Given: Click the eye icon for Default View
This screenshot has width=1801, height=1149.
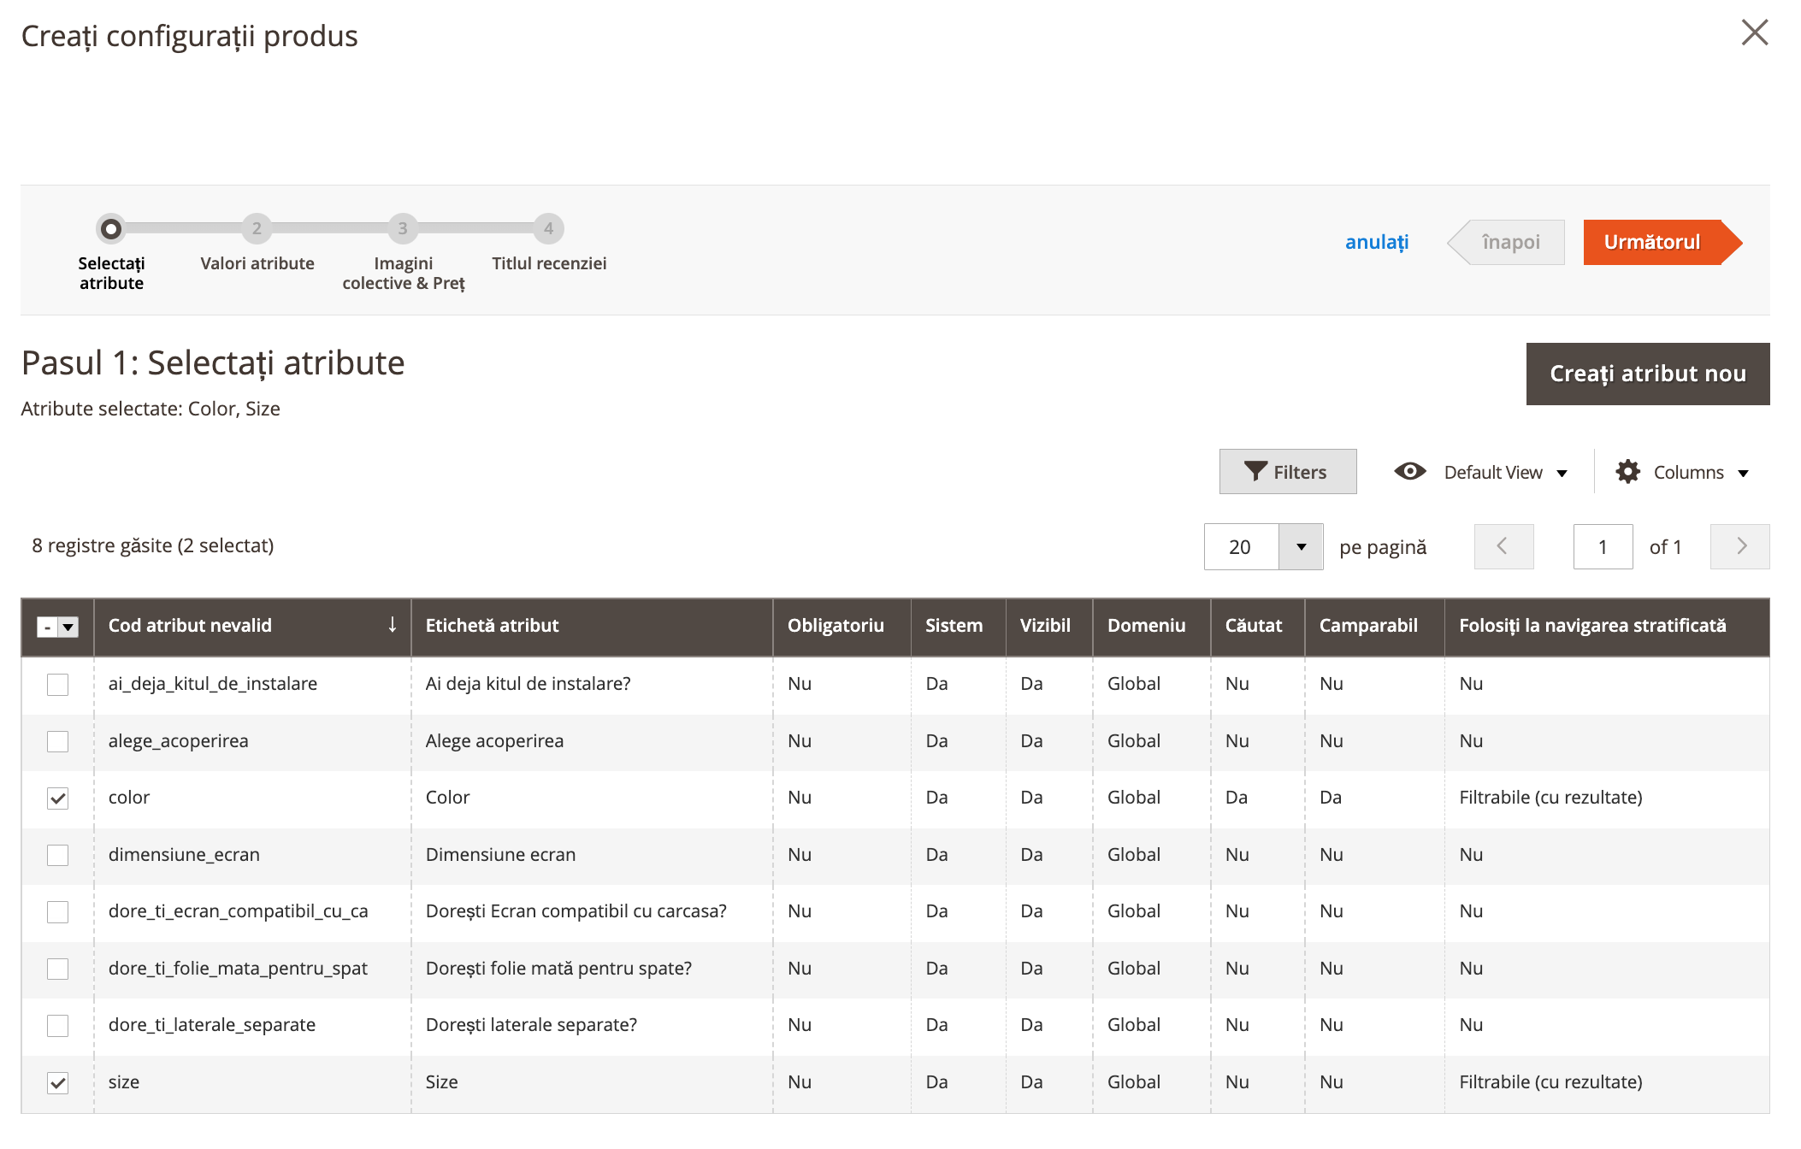Looking at the screenshot, I should 1409,471.
